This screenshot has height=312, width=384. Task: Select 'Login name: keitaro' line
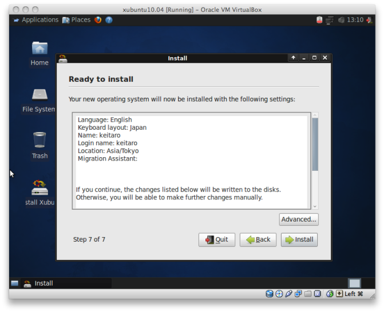coord(108,143)
